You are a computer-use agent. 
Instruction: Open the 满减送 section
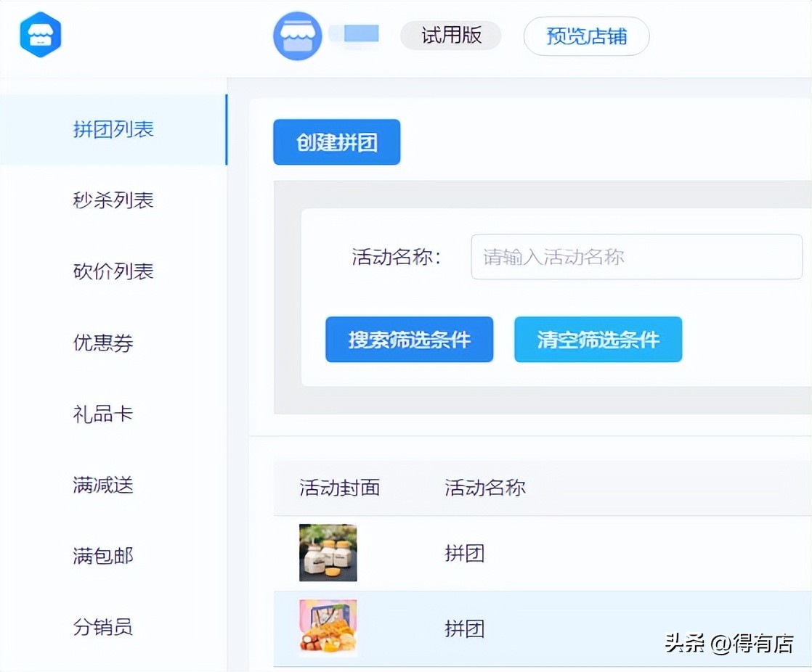(103, 485)
